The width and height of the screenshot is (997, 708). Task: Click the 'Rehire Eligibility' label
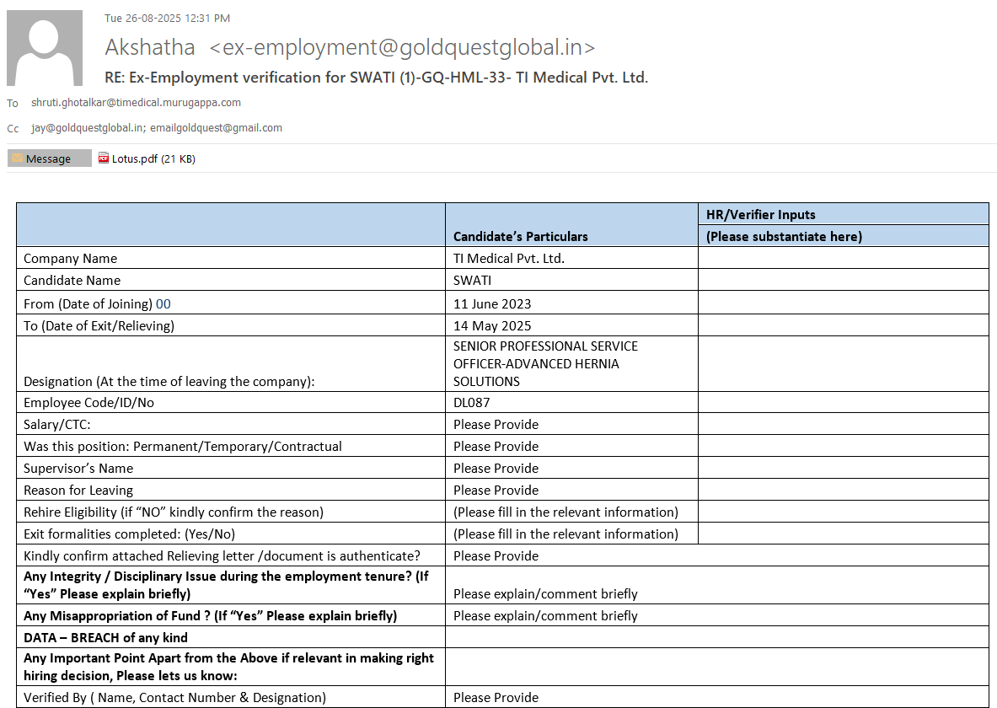174,512
